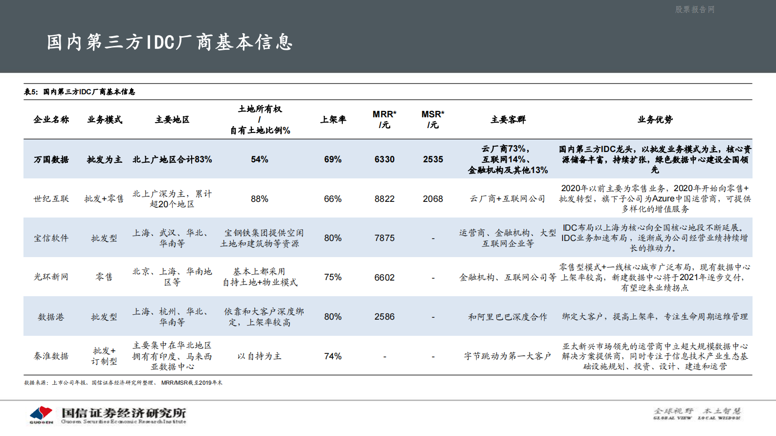Viewport: 776px width, 436px height.
Task: Click the MRR value 2586
Action: [x=384, y=317]
